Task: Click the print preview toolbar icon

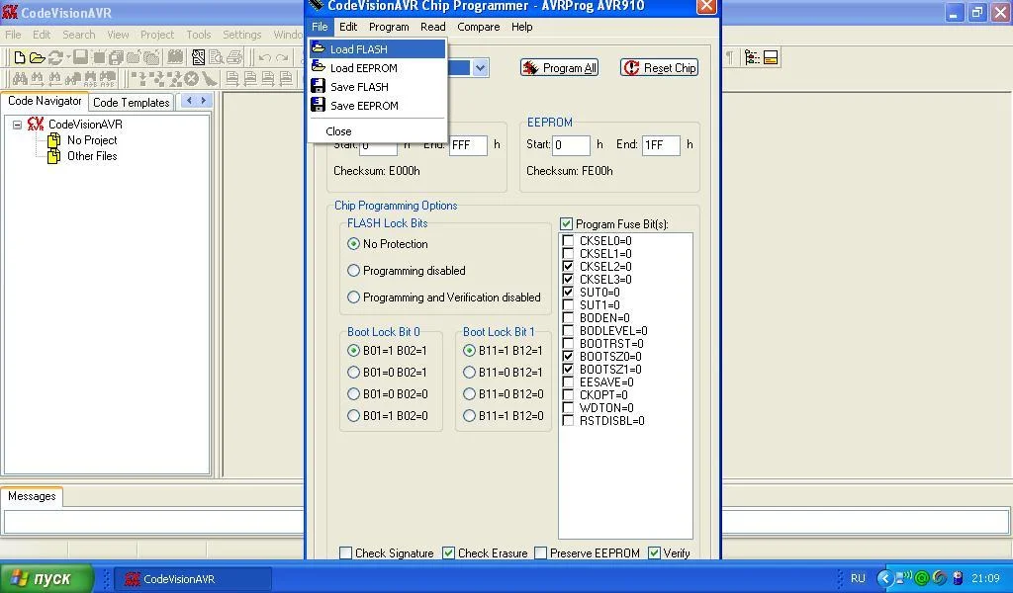Action: pyautogui.click(x=217, y=57)
